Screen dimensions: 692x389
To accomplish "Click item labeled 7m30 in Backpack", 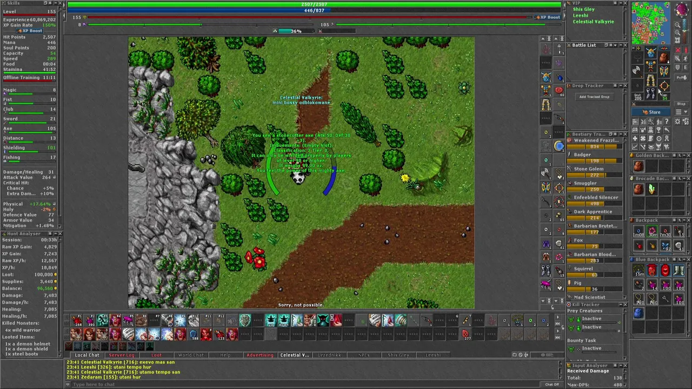I will 665,232.
